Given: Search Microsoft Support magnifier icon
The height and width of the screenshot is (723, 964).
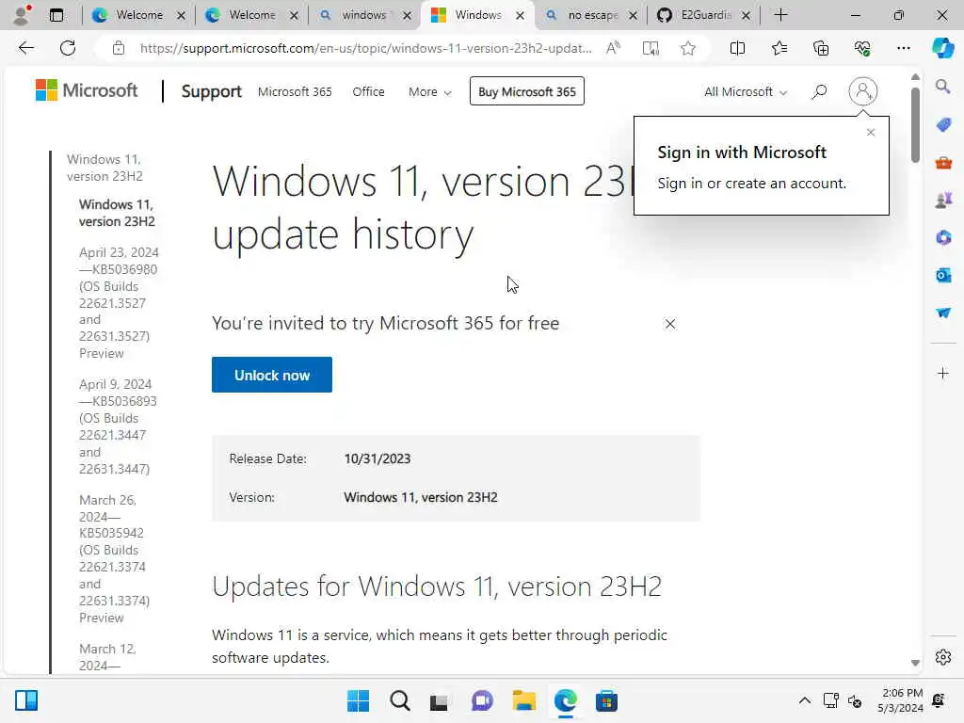Looking at the screenshot, I should pyautogui.click(x=818, y=91).
